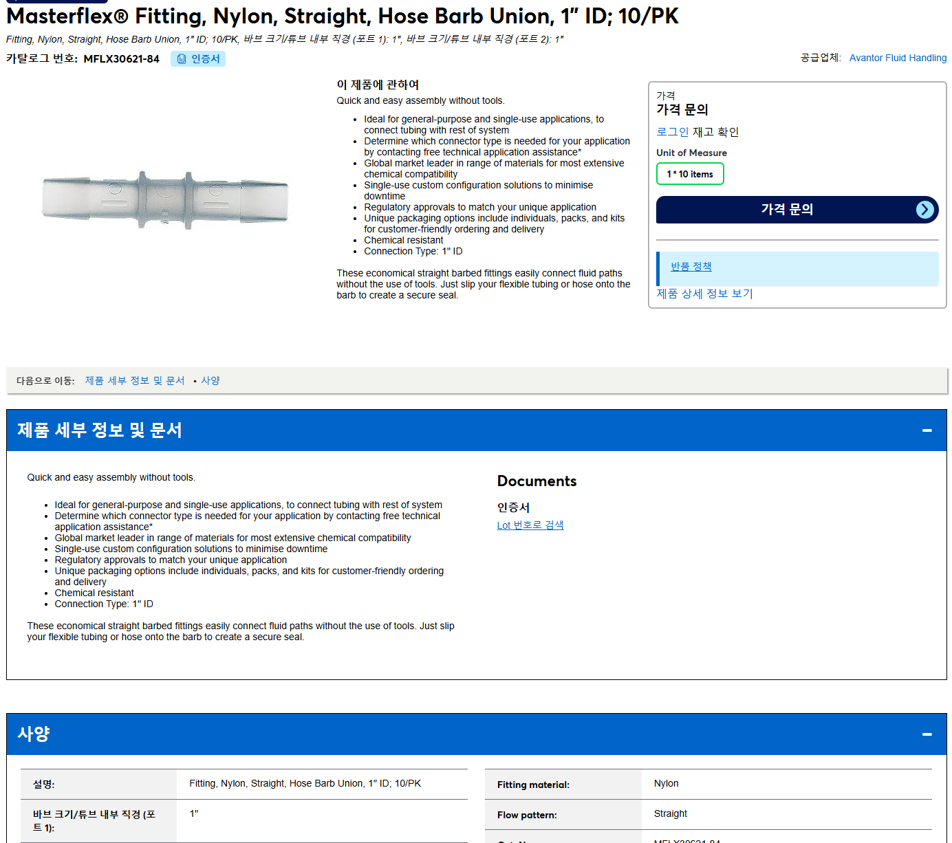Image resolution: width=952 pixels, height=843 pixels.
Task: View 제품 상세 정보 보기 details link
Action: pyautogui.click(x=704, y=294)
